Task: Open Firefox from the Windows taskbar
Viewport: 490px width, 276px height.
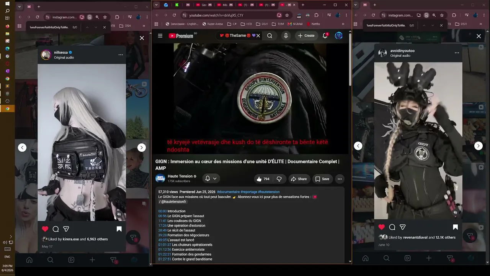Action: click(7, 26)
